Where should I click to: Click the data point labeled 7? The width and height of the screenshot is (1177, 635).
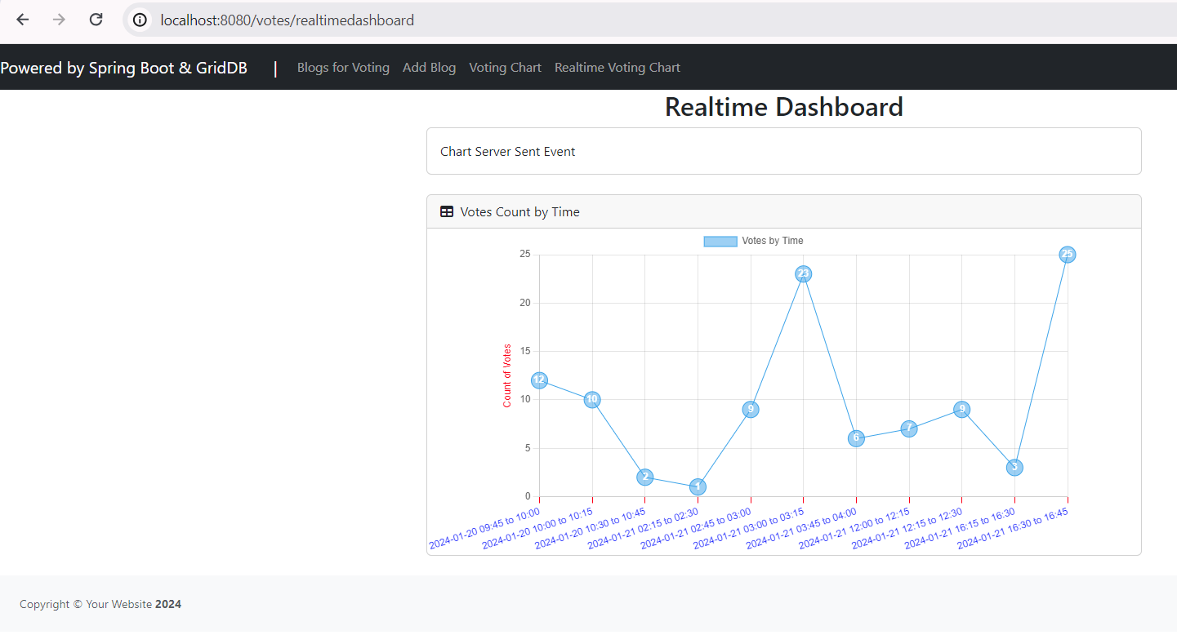tap(909, 429)
